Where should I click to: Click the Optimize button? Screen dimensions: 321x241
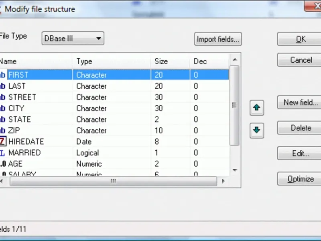pos(299,179)
